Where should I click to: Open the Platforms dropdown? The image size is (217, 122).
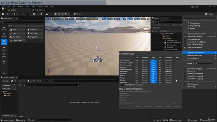[79, 14]
